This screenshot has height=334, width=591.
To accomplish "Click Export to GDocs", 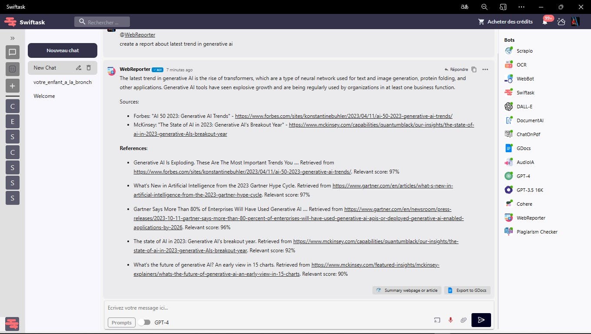I will [x=467, y=290].
